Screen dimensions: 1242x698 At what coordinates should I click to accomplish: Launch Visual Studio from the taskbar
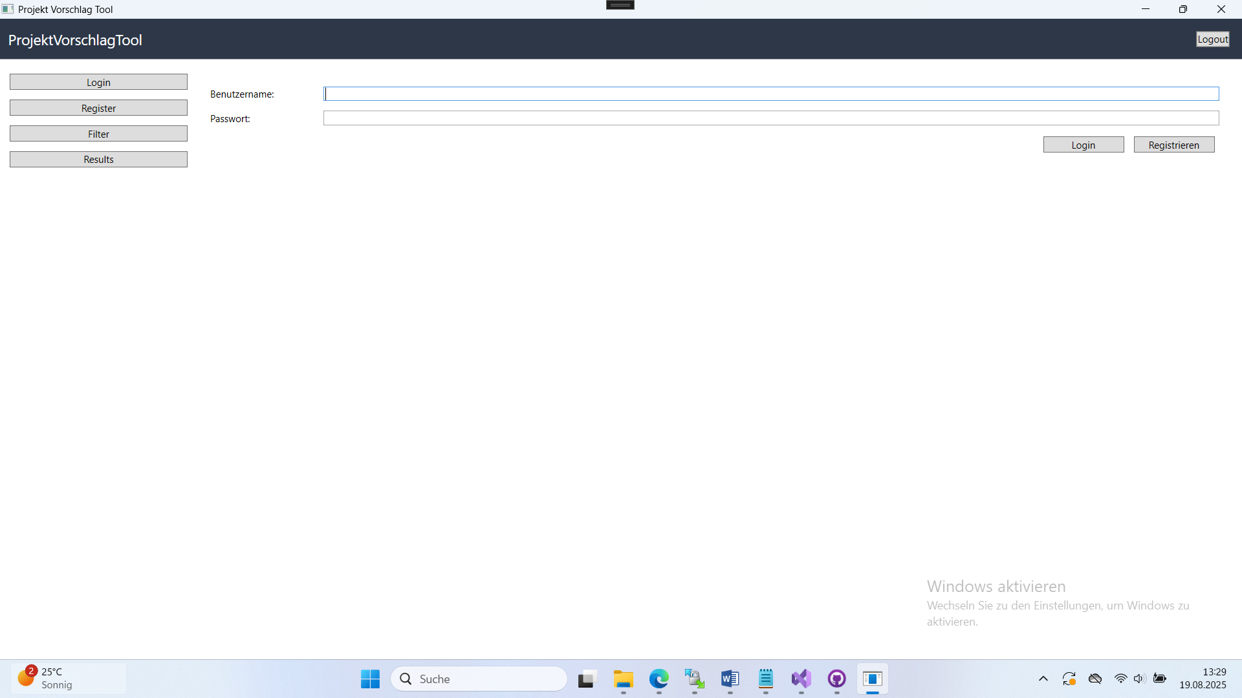pos(801,679)
